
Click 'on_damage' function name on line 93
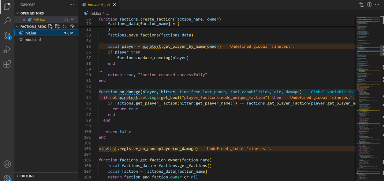tap(130, 92)
